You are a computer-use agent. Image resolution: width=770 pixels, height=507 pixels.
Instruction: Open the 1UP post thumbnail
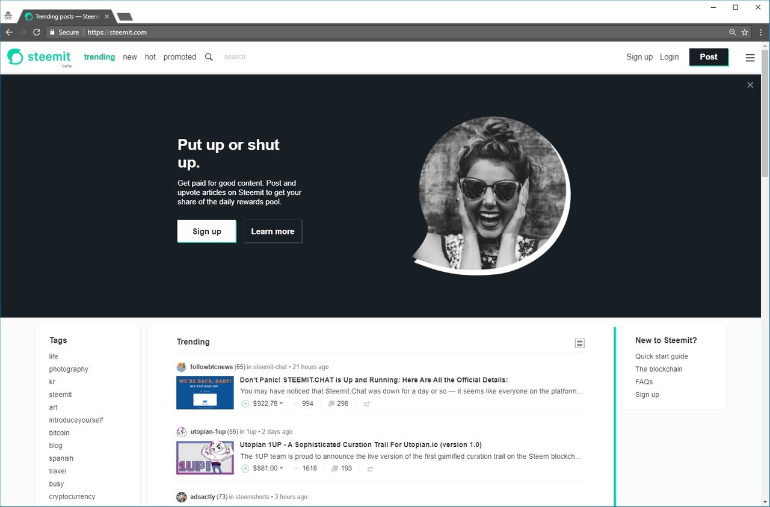point(205,458)
